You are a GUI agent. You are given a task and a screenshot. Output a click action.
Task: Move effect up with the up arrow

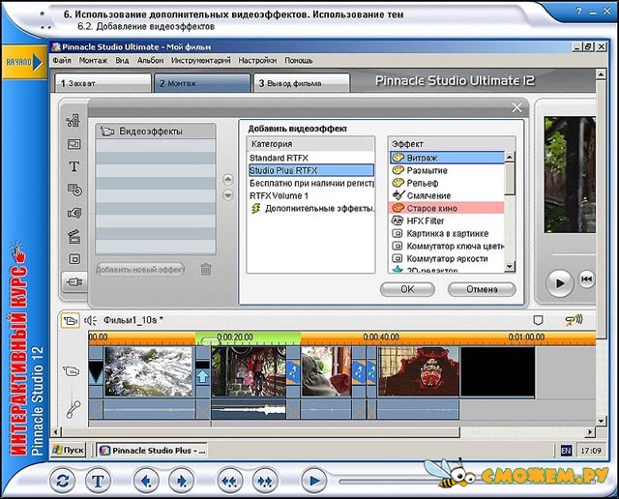click(x=228, y=180)
